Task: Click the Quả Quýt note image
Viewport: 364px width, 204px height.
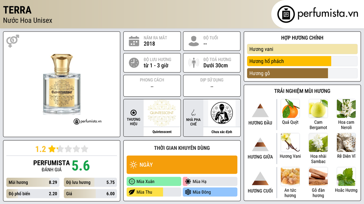Action: (290, 109)
